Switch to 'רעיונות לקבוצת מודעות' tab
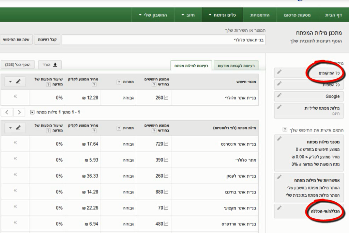The height and width of the screenshot is (233, 349). point(236,66)
